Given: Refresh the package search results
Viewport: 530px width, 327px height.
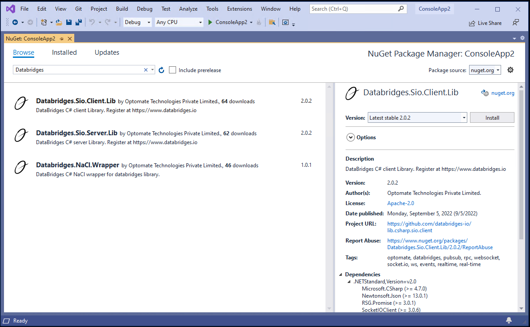Looking at the screenshot, I should (161, 70).
